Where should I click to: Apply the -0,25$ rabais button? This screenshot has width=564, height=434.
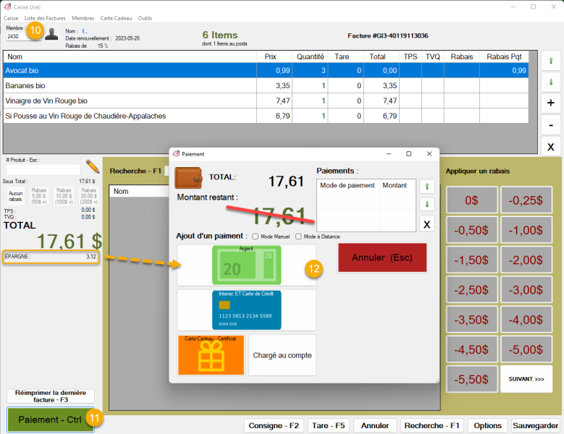(526, 200)
